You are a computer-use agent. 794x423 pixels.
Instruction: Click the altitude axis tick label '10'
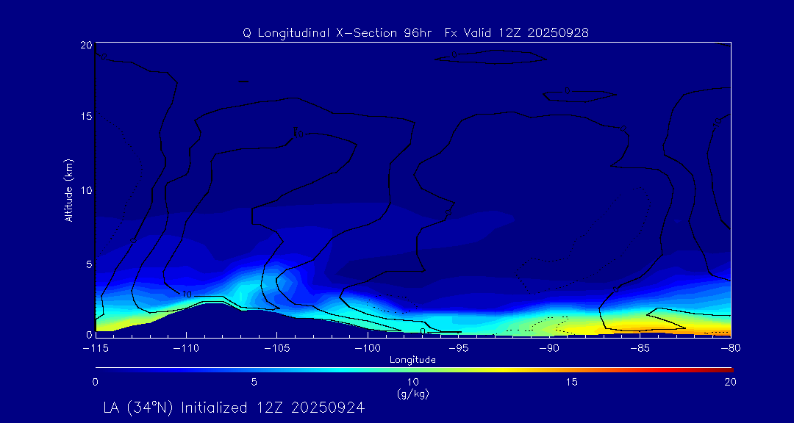click(x=87, y=190)
